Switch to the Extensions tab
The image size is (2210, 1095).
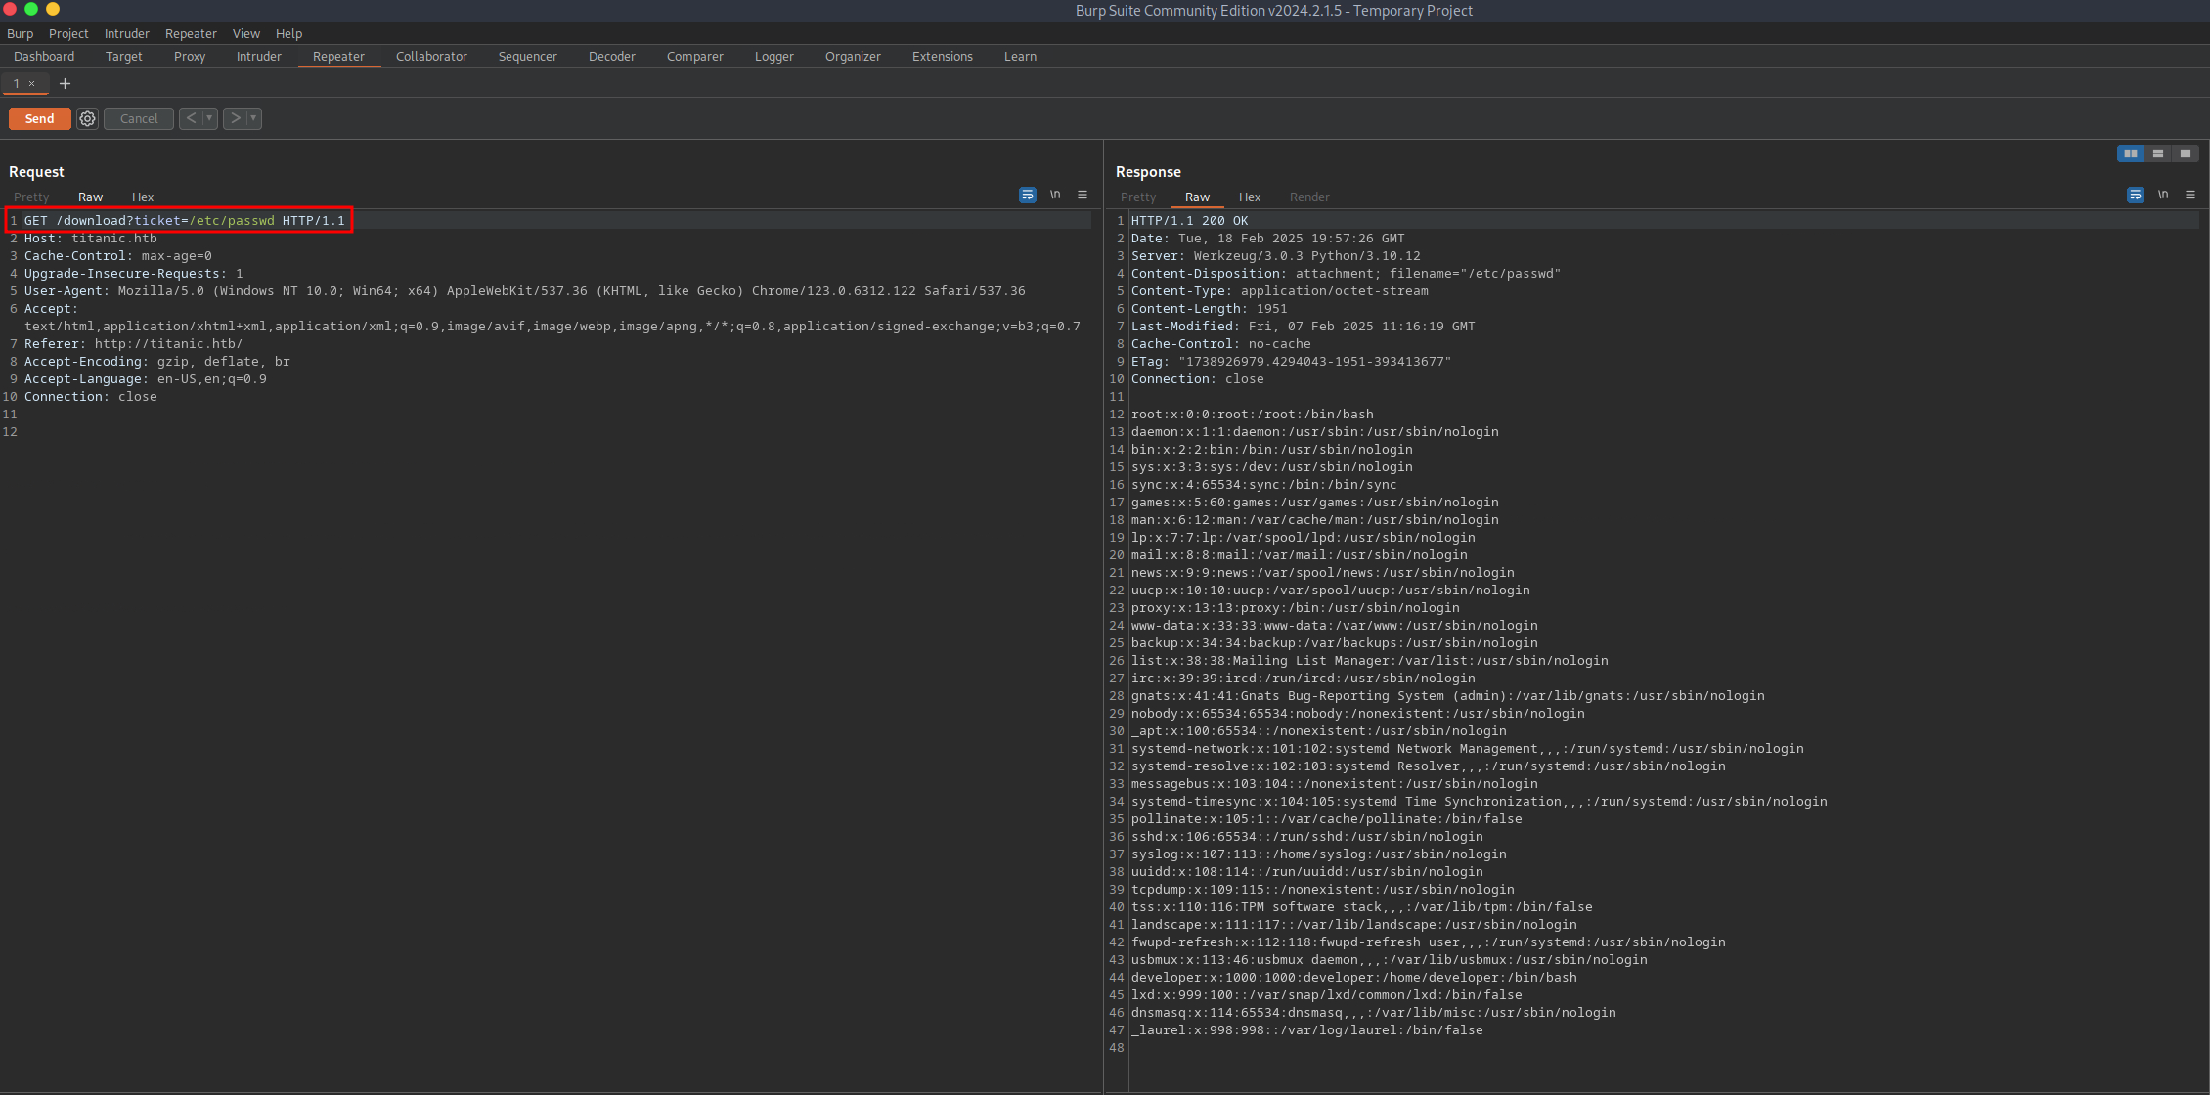[x=942, y=56]
